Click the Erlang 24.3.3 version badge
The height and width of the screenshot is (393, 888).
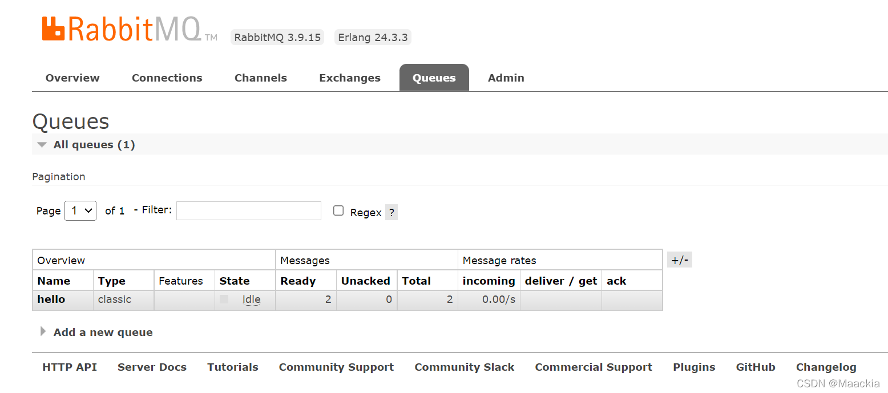click(373, 37)
